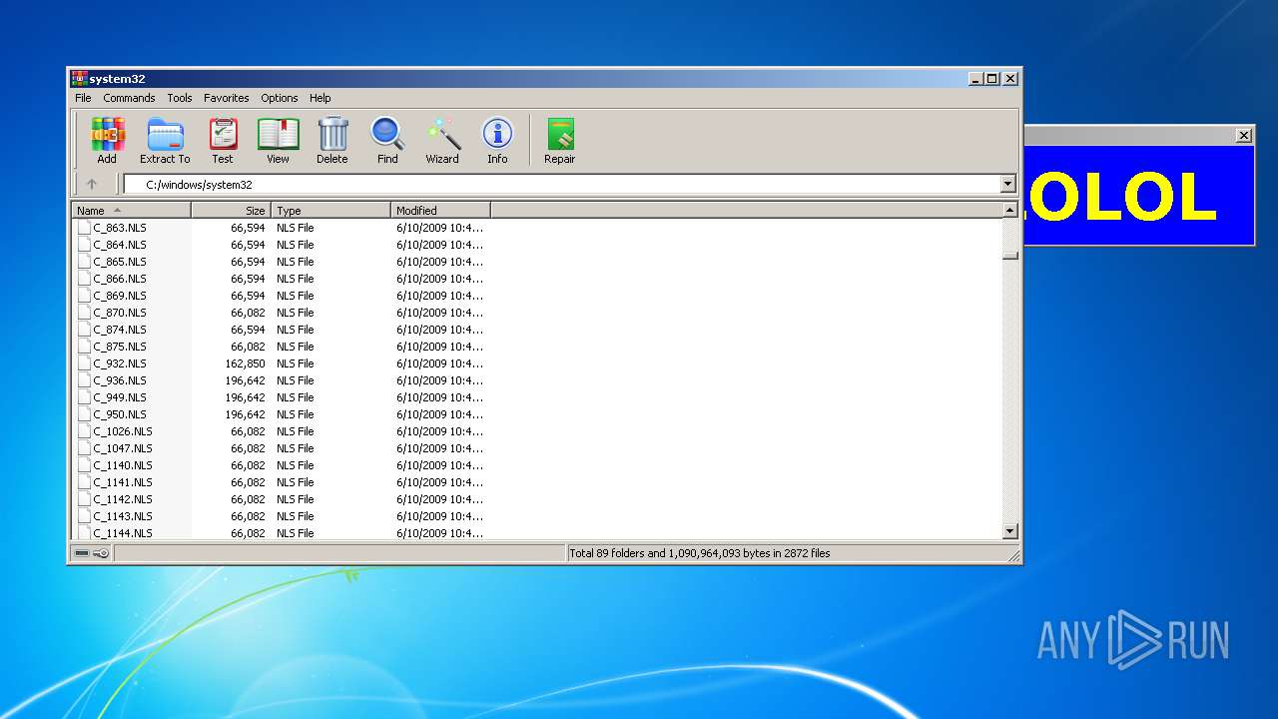Click the Test archive icon
The height and width of the screenshot is (719, 1278).
223,134
